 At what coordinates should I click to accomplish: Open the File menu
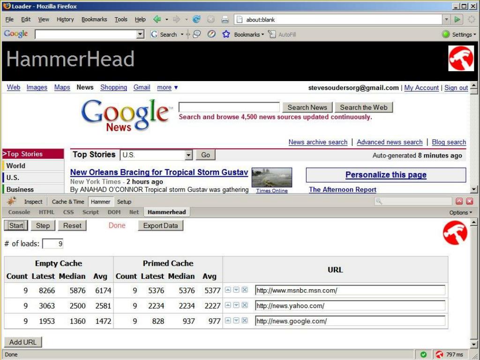pyautogui.click(x=9, y=19)
